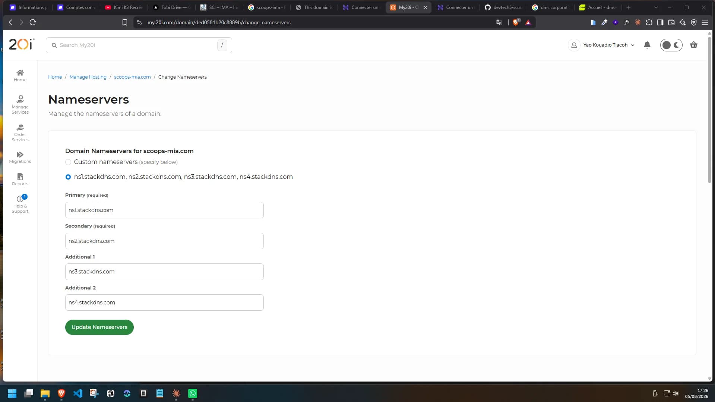
Task: Click the user avatar icon
Action: click(x=574, y=45)
